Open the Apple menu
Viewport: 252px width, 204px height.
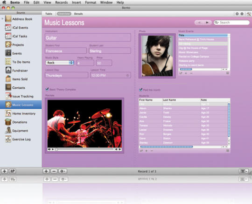coord(4,2)
